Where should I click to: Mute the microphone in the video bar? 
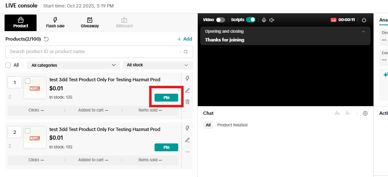[x=263, y=20]
